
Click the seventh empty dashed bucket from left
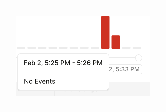coord(84,48)
